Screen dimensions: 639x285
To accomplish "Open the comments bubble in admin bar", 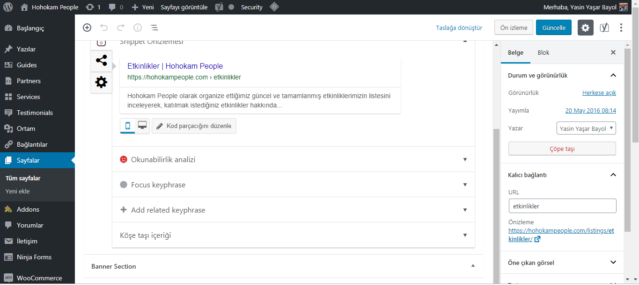I will (x=116, y=7).
